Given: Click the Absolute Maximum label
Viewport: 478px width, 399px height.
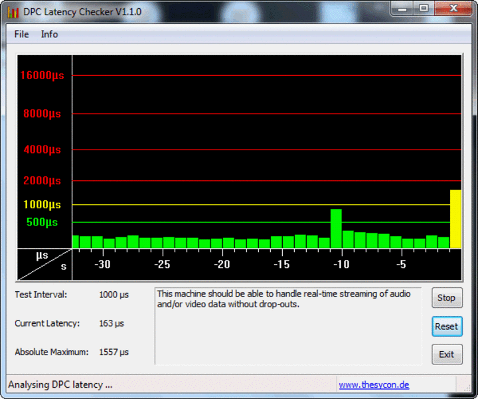Looking at the screenshot, I should [52, 352].
